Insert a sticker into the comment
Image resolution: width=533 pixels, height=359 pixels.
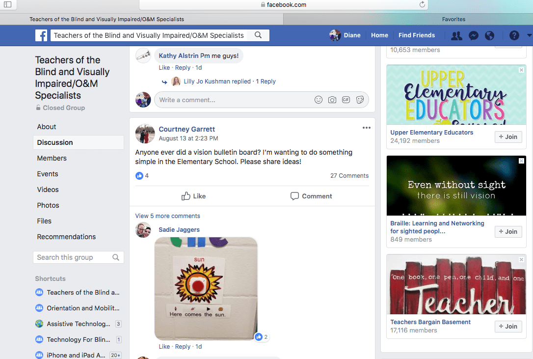click(360, 100)
